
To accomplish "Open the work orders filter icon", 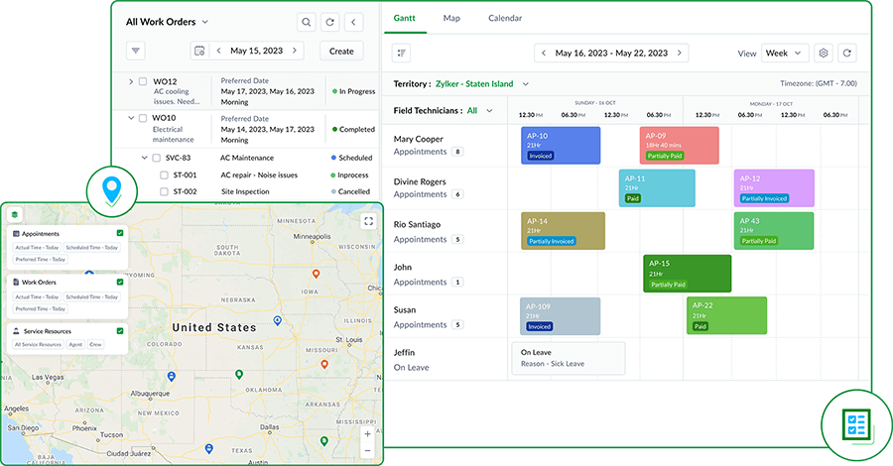I will tap(137, 52).
